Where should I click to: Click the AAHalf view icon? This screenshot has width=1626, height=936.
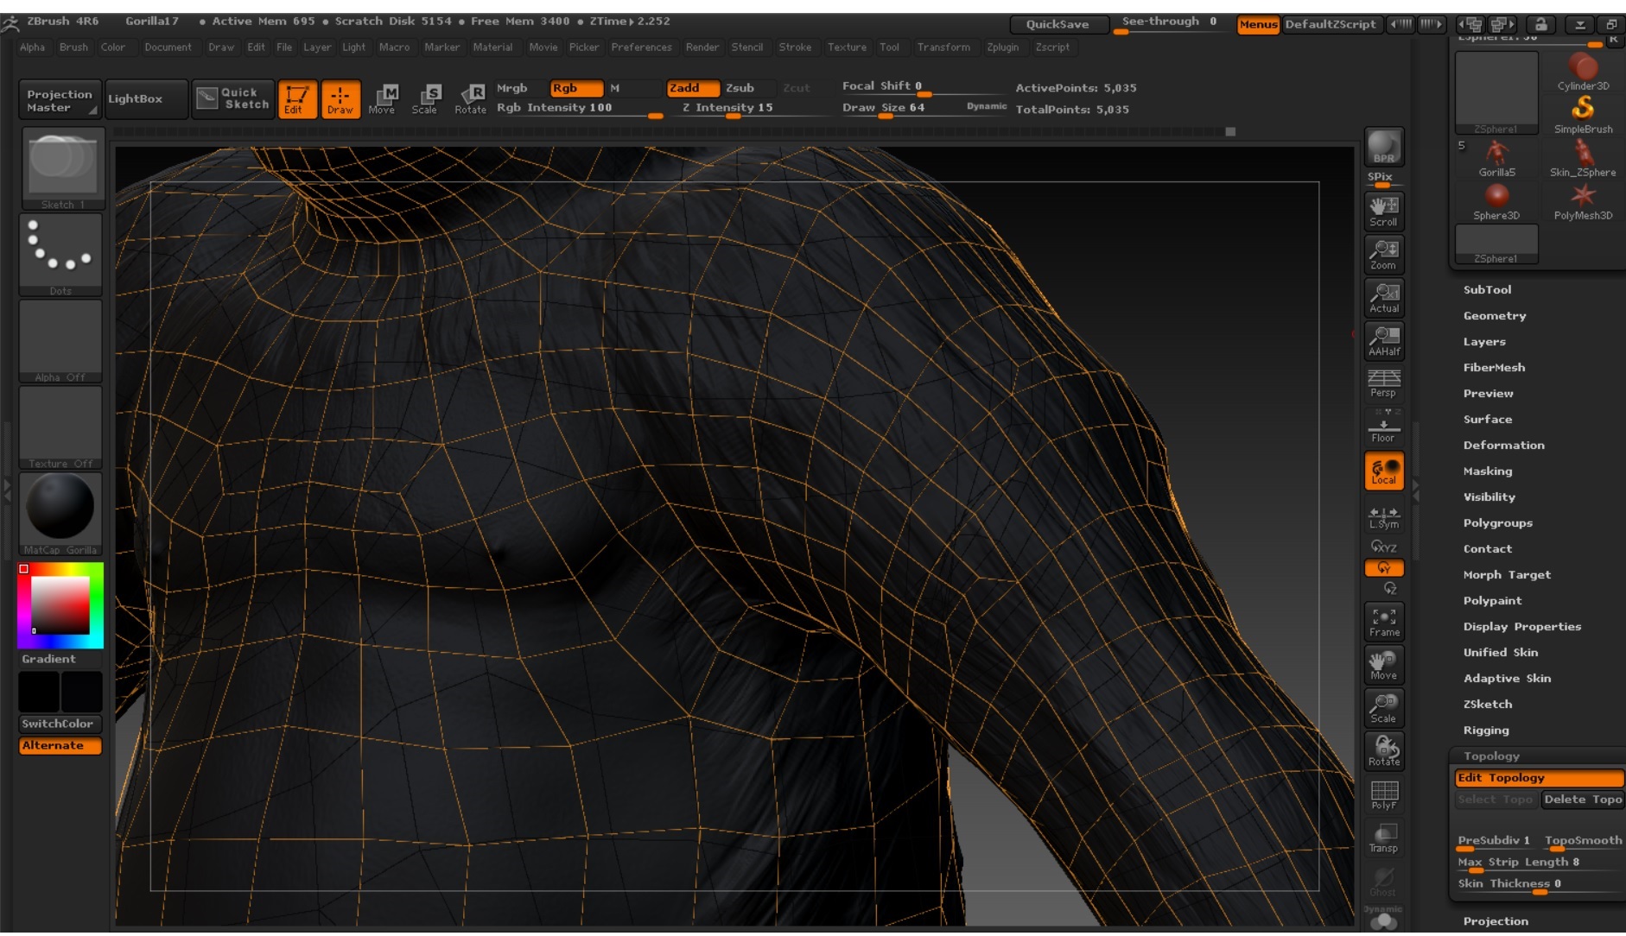pos(1383,340)
